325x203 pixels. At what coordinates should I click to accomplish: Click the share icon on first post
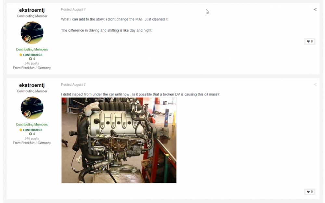[315, 9]
